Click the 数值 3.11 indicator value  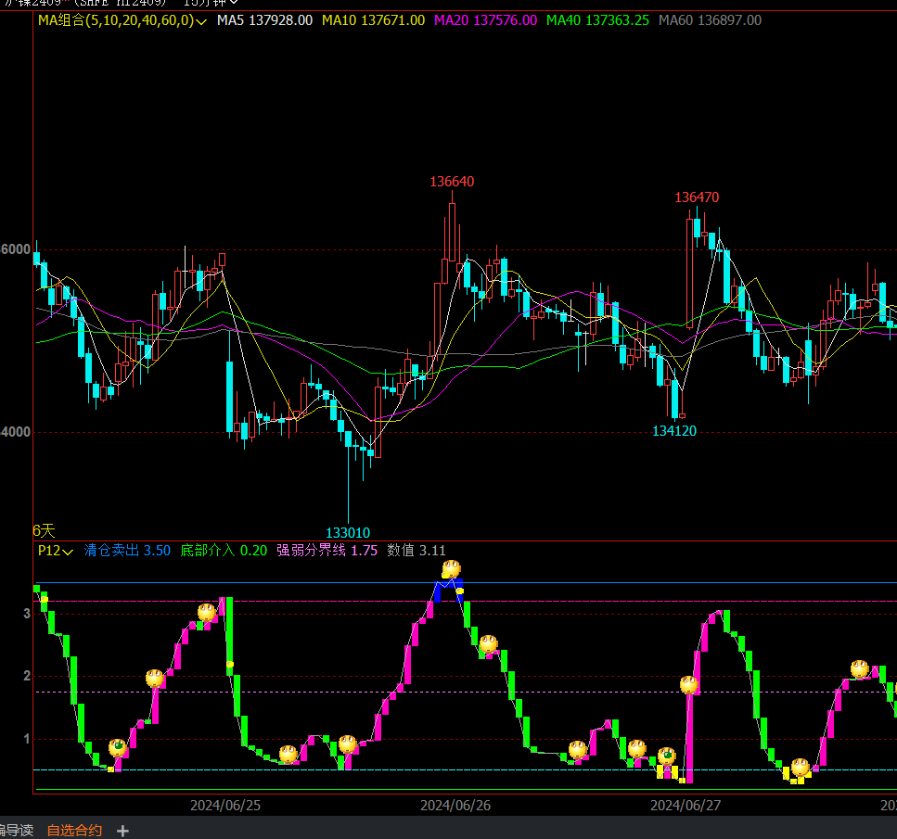416,551
